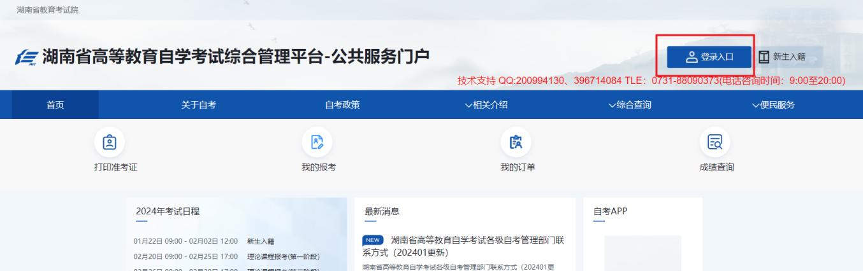Screen dimensions: 863x271
Task: Click the 自考APP QR code image
Action: click(642, 254)
